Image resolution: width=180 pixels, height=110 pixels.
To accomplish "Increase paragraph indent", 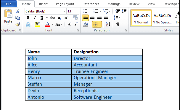I will pyautogui.click(x=124, y=11).
